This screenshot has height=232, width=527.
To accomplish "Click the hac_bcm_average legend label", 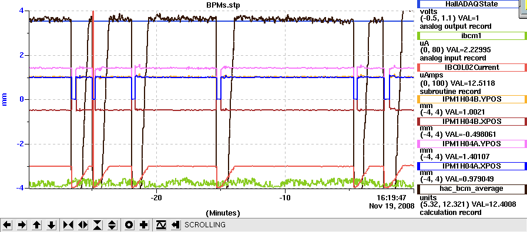I will point(472,189).
